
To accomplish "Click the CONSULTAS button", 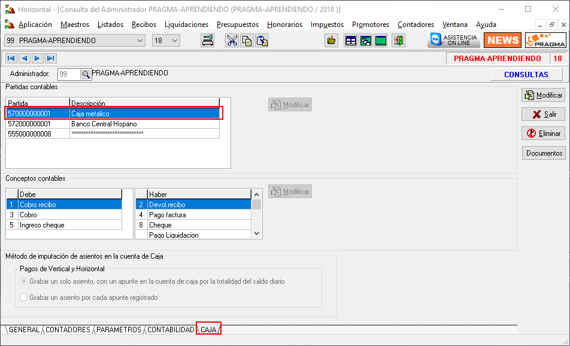I will (x=526, y=74).
